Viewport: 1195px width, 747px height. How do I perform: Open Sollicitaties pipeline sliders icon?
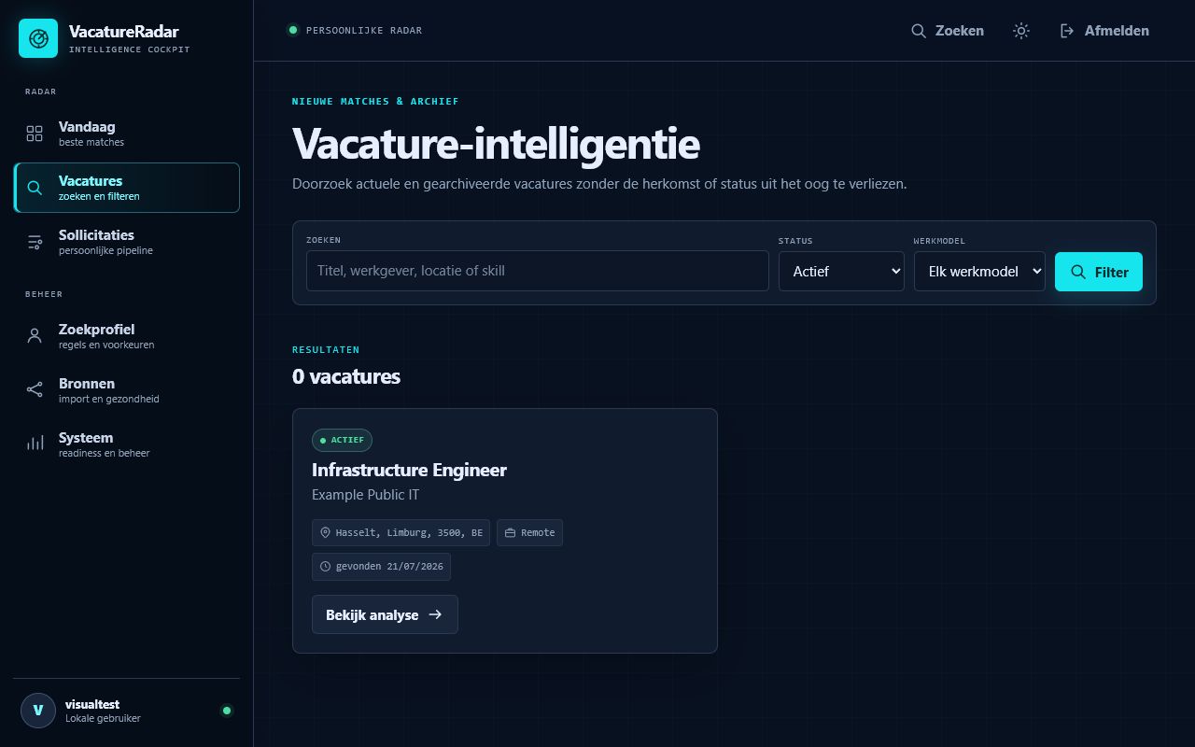point(35,242)
